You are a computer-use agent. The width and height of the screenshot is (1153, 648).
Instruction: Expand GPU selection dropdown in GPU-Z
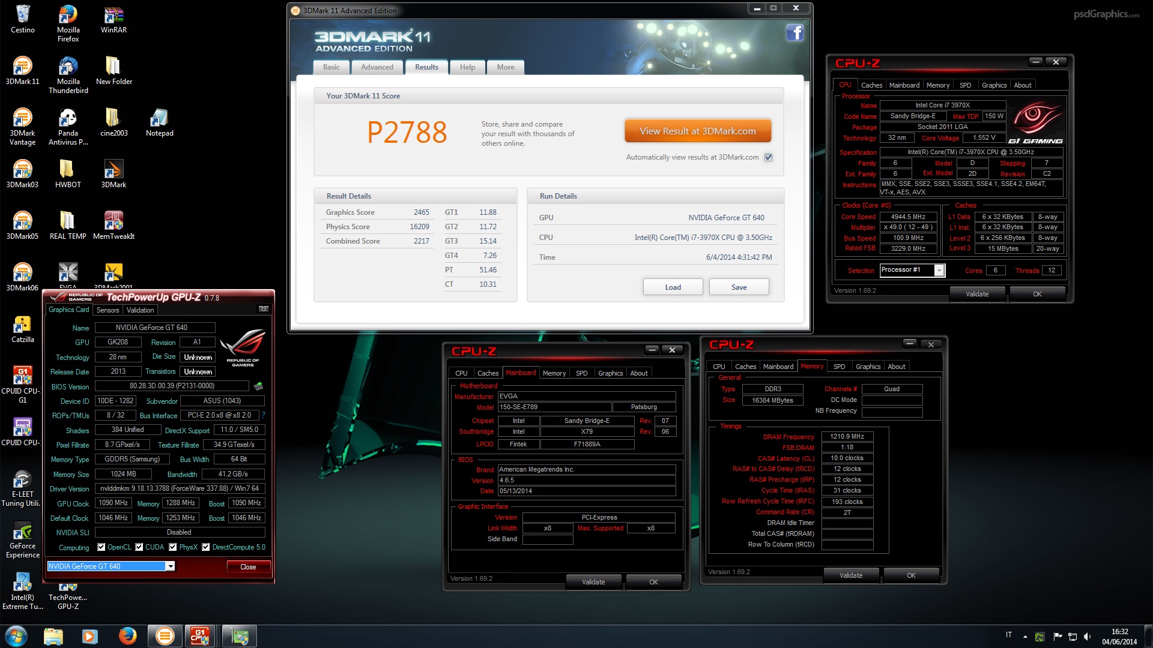(171, 566)
